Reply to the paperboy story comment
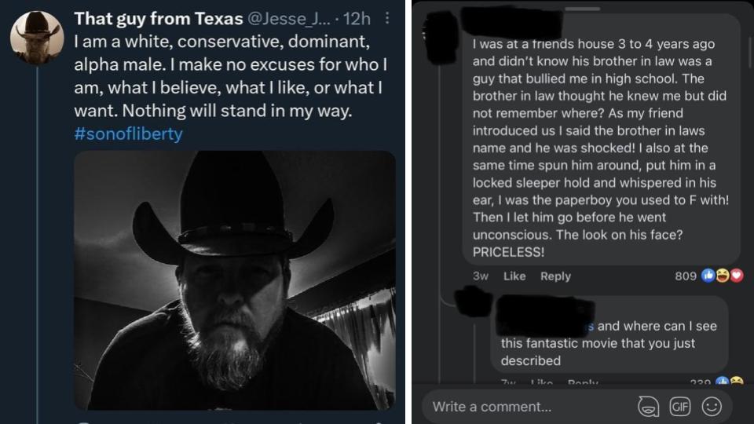The width and height of the screenshot is (754, 424). 555,276
